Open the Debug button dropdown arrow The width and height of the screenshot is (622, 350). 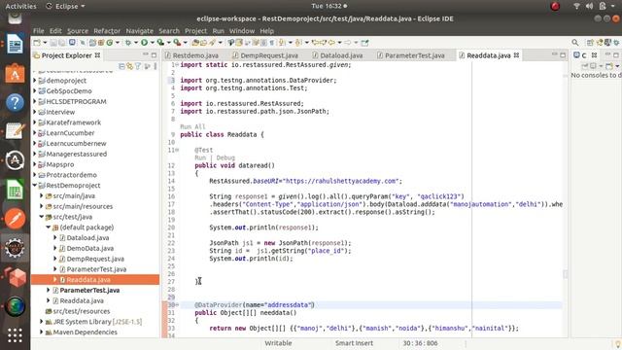click(136, 43)
